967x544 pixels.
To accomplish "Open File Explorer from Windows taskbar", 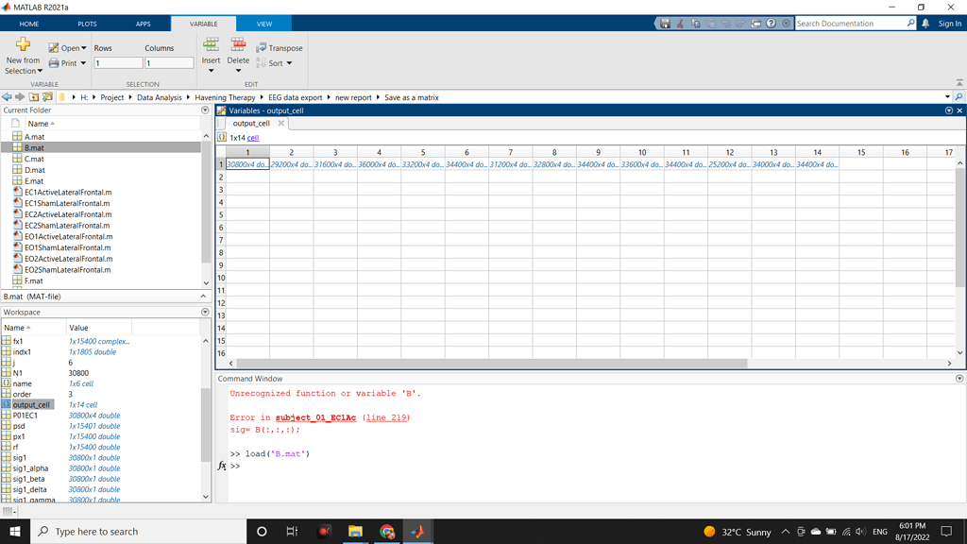I will point(355,532).
